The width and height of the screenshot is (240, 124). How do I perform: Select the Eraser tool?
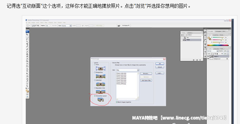[x=27, y=59]
